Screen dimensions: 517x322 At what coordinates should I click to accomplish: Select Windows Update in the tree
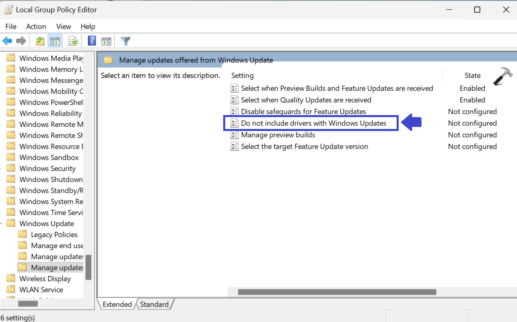pyautogui.click(x=47, y=224)
